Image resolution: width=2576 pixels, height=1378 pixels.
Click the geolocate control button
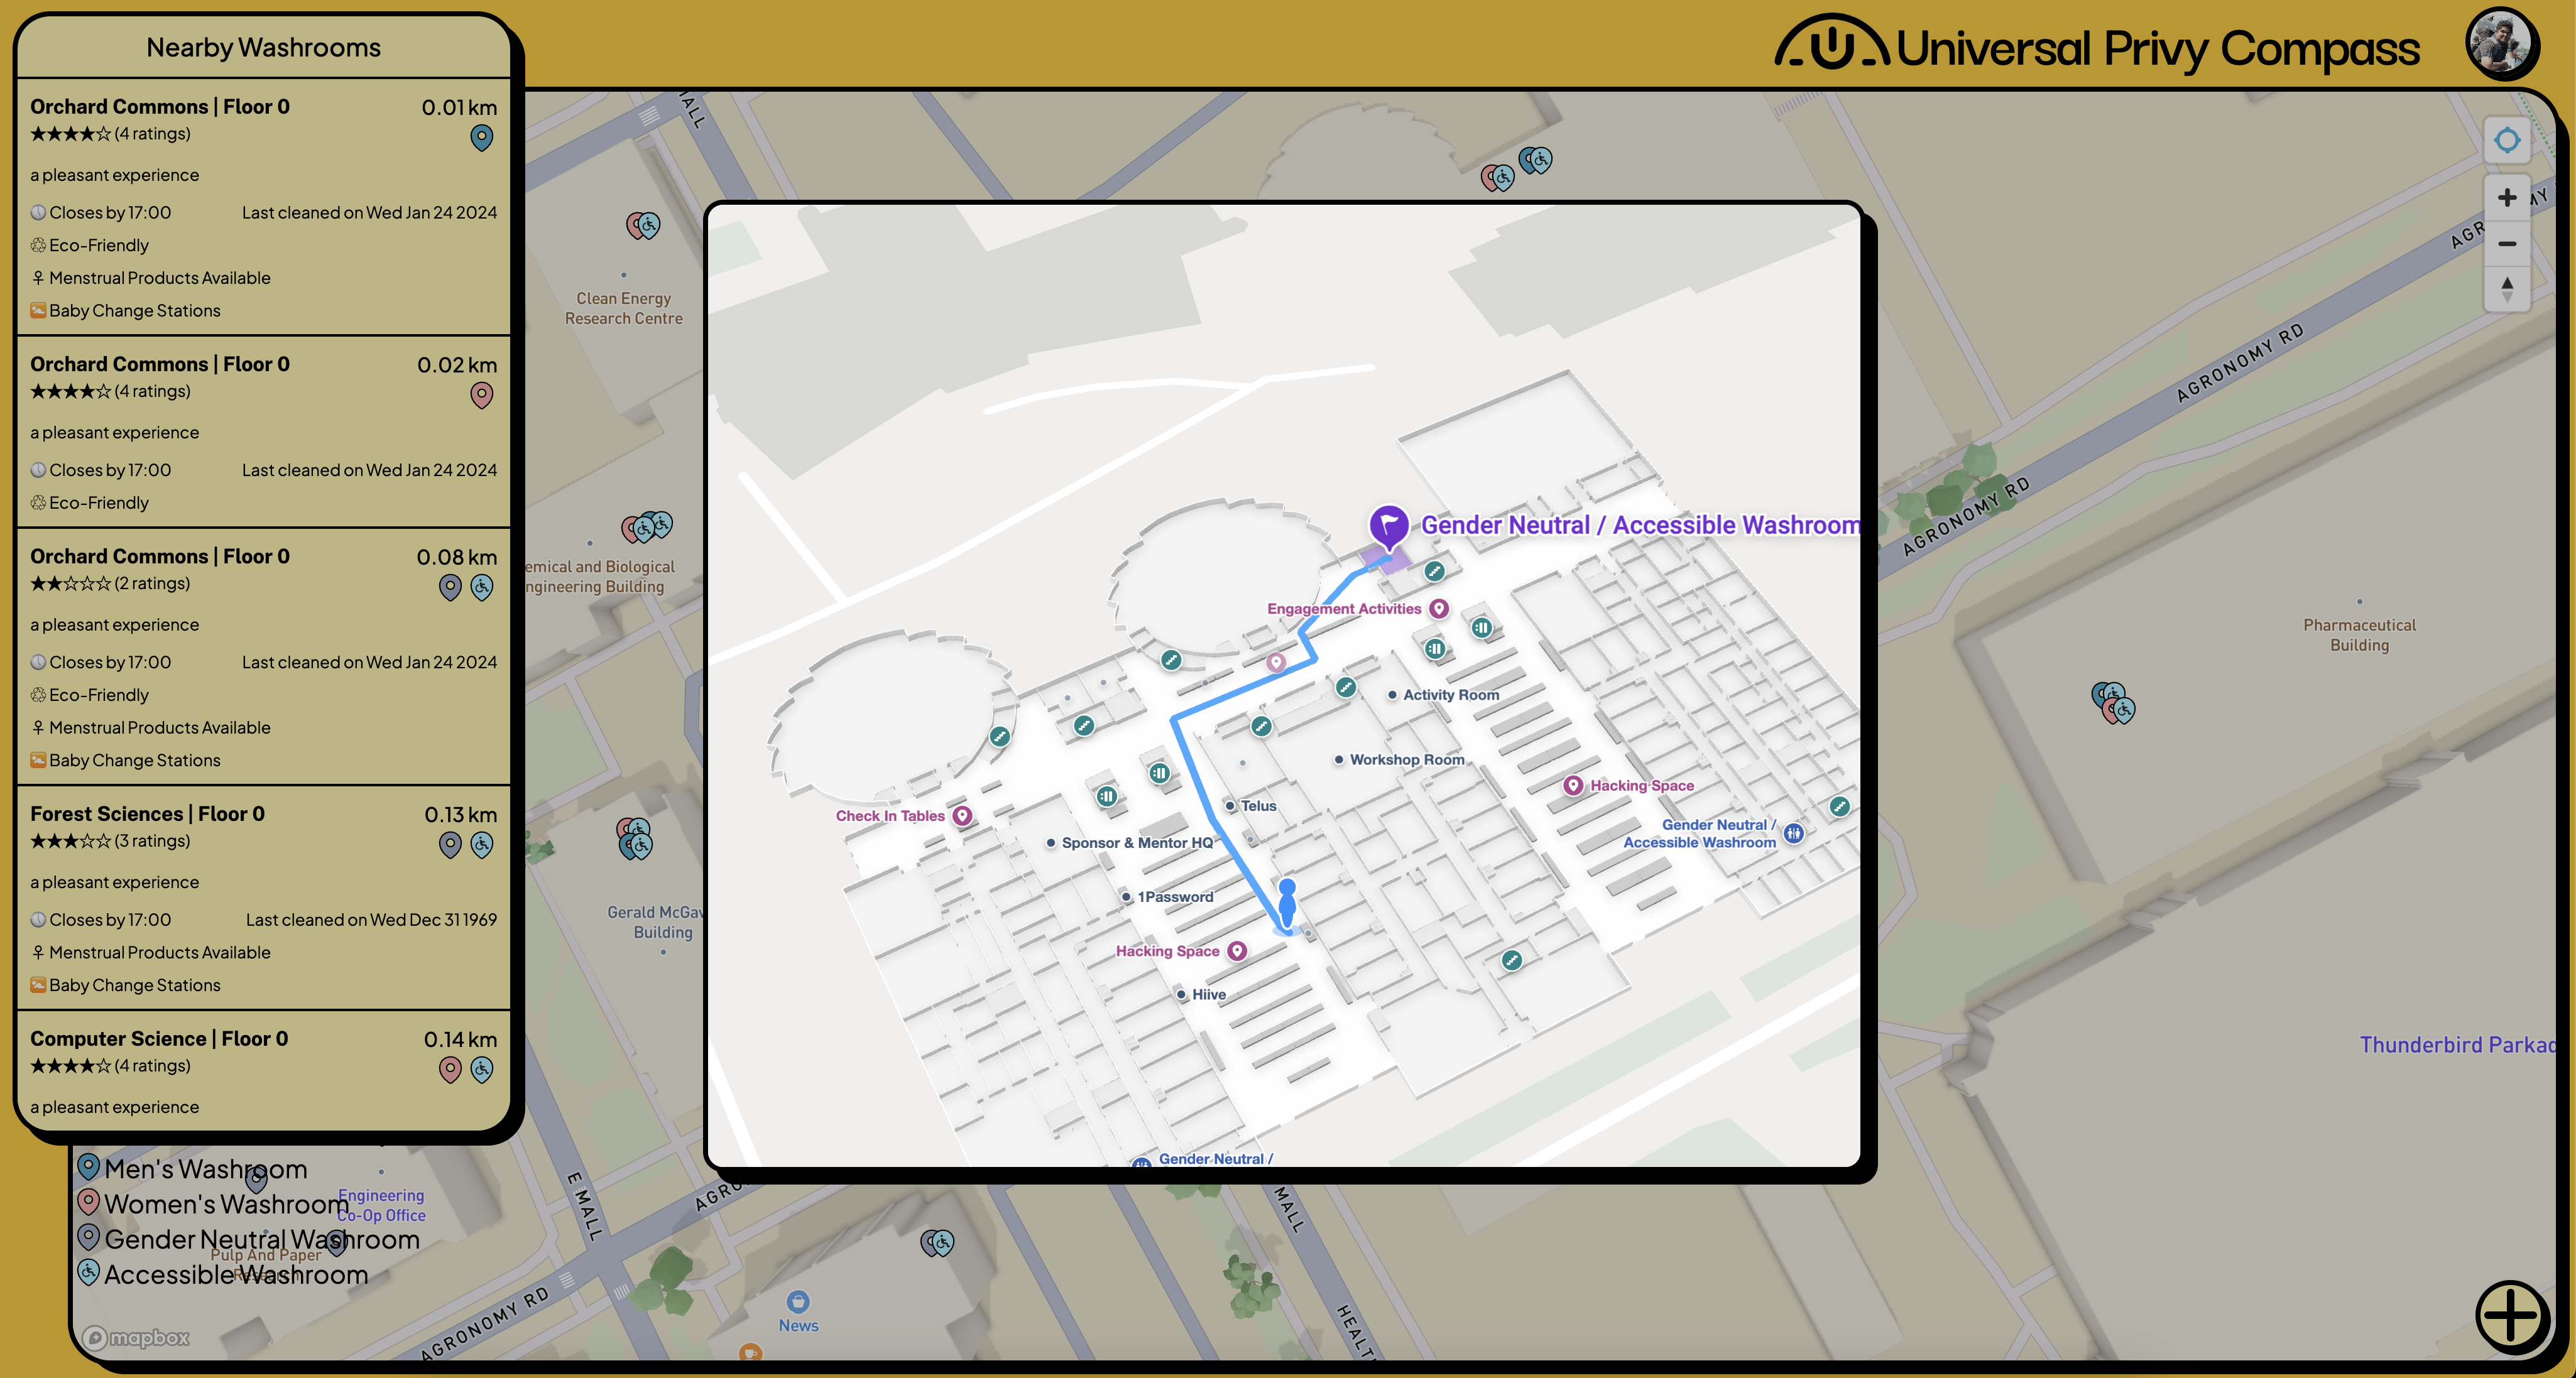(x=2506, y=140)
